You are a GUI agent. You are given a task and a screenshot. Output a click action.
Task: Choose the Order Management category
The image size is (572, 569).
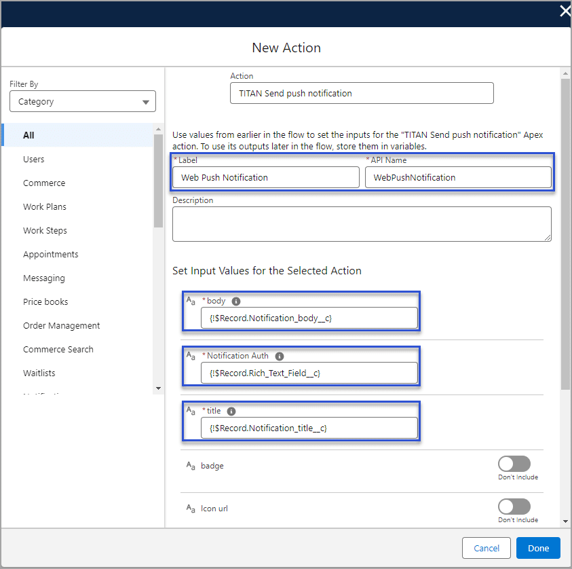[x=61, y=326]
